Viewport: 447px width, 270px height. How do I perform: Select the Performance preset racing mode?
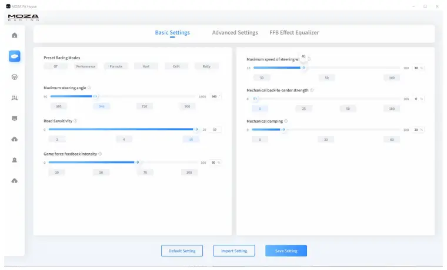click(x=86, y=66)
